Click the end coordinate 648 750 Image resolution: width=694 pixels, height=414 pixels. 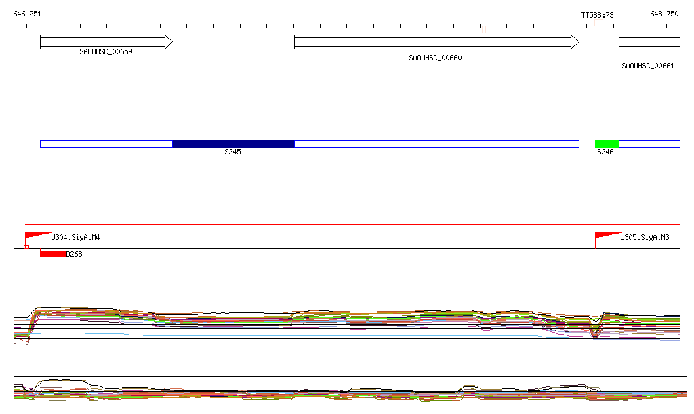664,14
